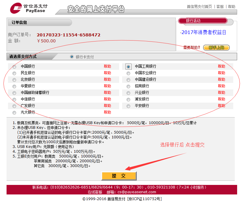Select the 中国工商银行 radio button
Screen dimensions: 241x204
click(128, 67)
